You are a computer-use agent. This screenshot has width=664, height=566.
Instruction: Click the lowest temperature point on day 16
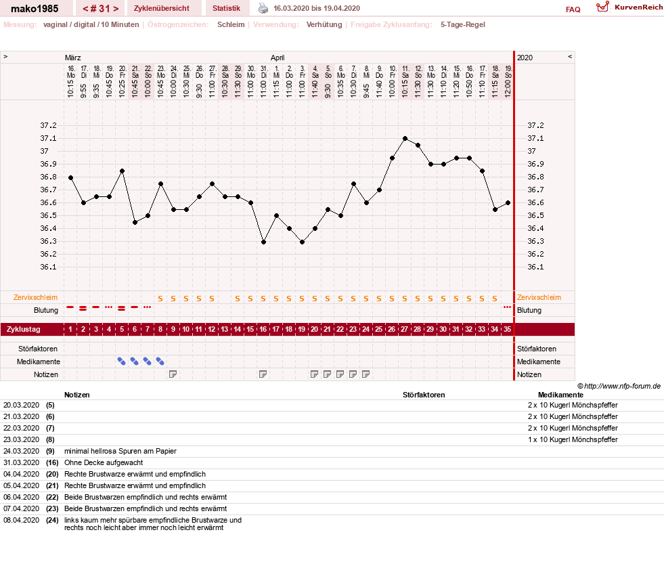(x=263, y=242)
